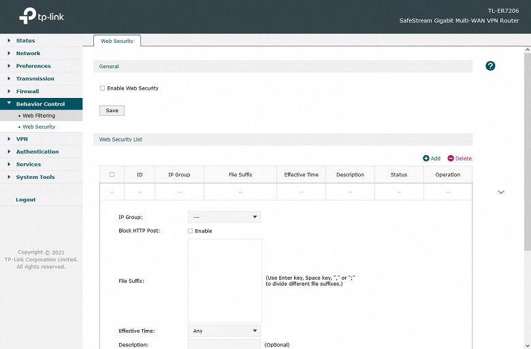The image size is (531, 349).
Task: Collapse the entry form using chevron
Action: [501, 193]
